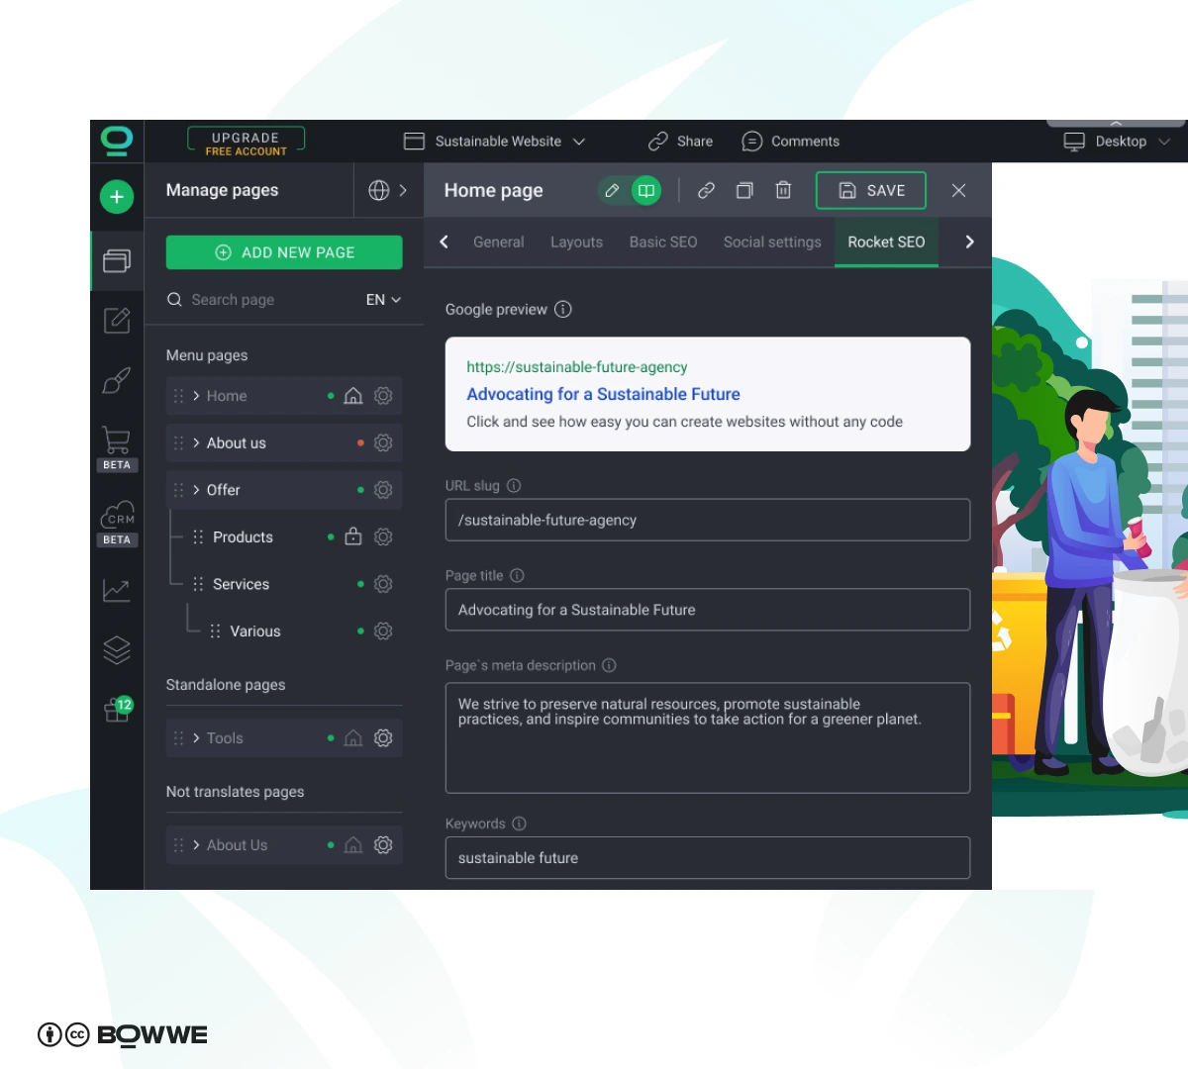Screen dimensions: 1188x1069
Task: Switch to the Layouts tab
Action: point(576,242)
